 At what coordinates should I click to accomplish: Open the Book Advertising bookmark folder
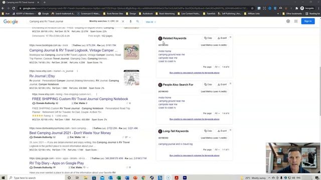tap(165, 13)
